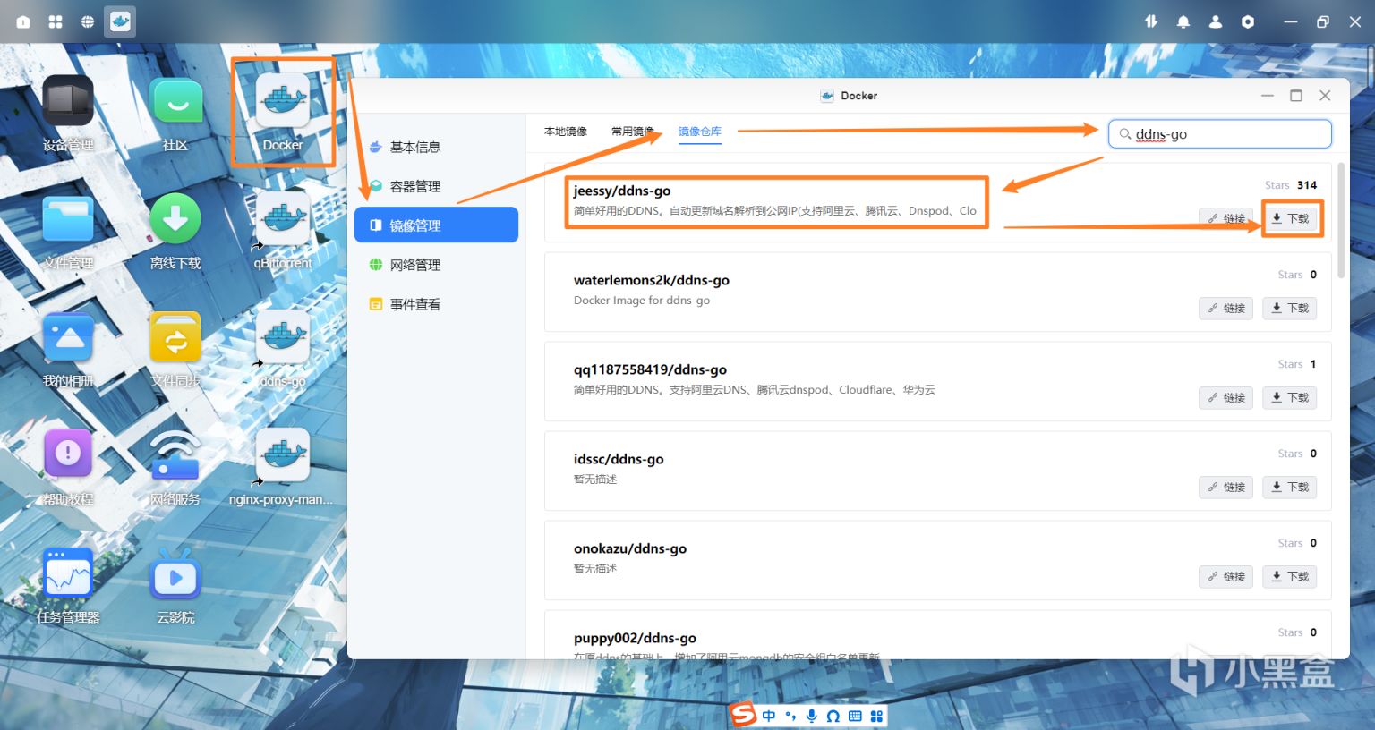Open the transfer arrows icon in top bar
This screenshot has width=1375, height=730.
click(x=1151, y=21)
